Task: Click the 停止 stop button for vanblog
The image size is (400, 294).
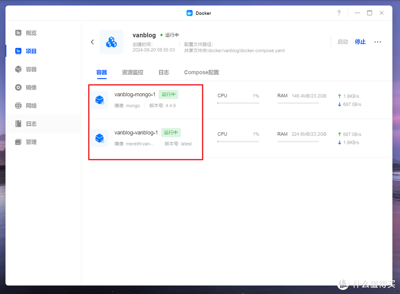Action: click(x=360, y=41)
